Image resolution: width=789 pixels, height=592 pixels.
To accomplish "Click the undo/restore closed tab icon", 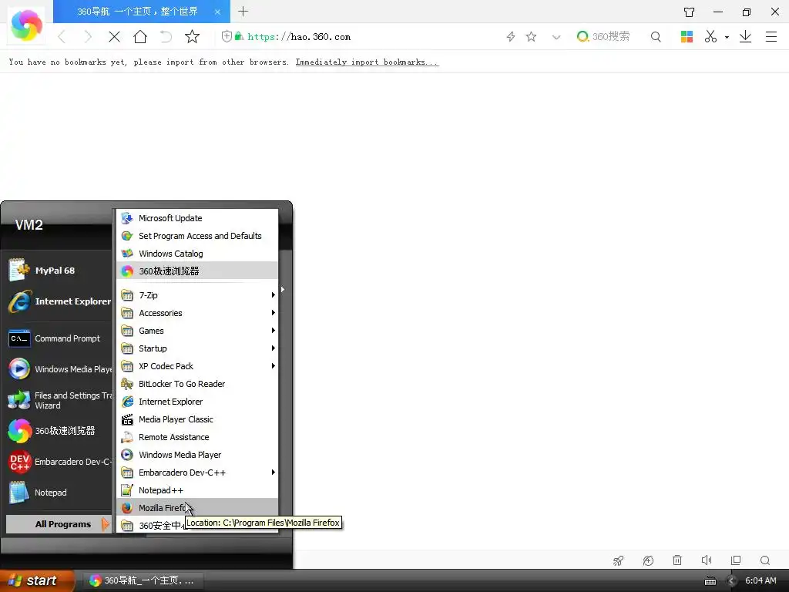I will [x=166, y=37].
